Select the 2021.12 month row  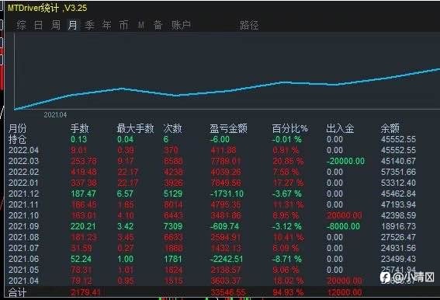click(23, 194)
